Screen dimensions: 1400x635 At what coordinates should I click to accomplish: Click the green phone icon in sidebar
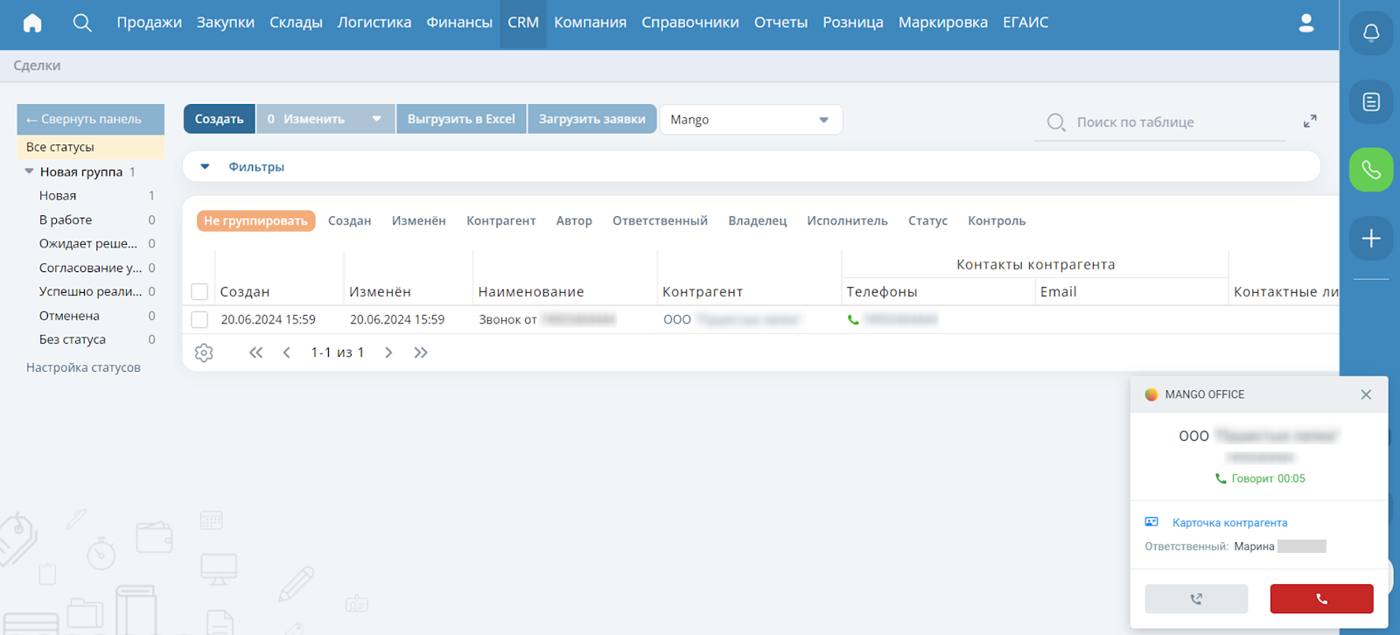click(1370, 170)
